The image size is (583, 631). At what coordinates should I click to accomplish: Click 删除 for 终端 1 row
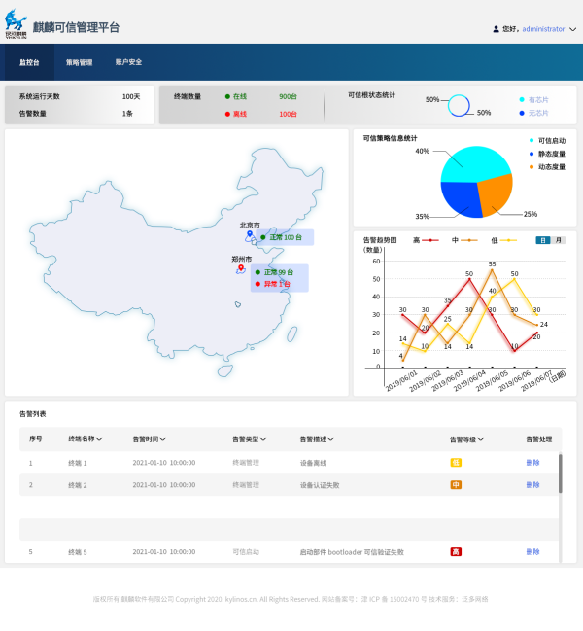point(532,463)
